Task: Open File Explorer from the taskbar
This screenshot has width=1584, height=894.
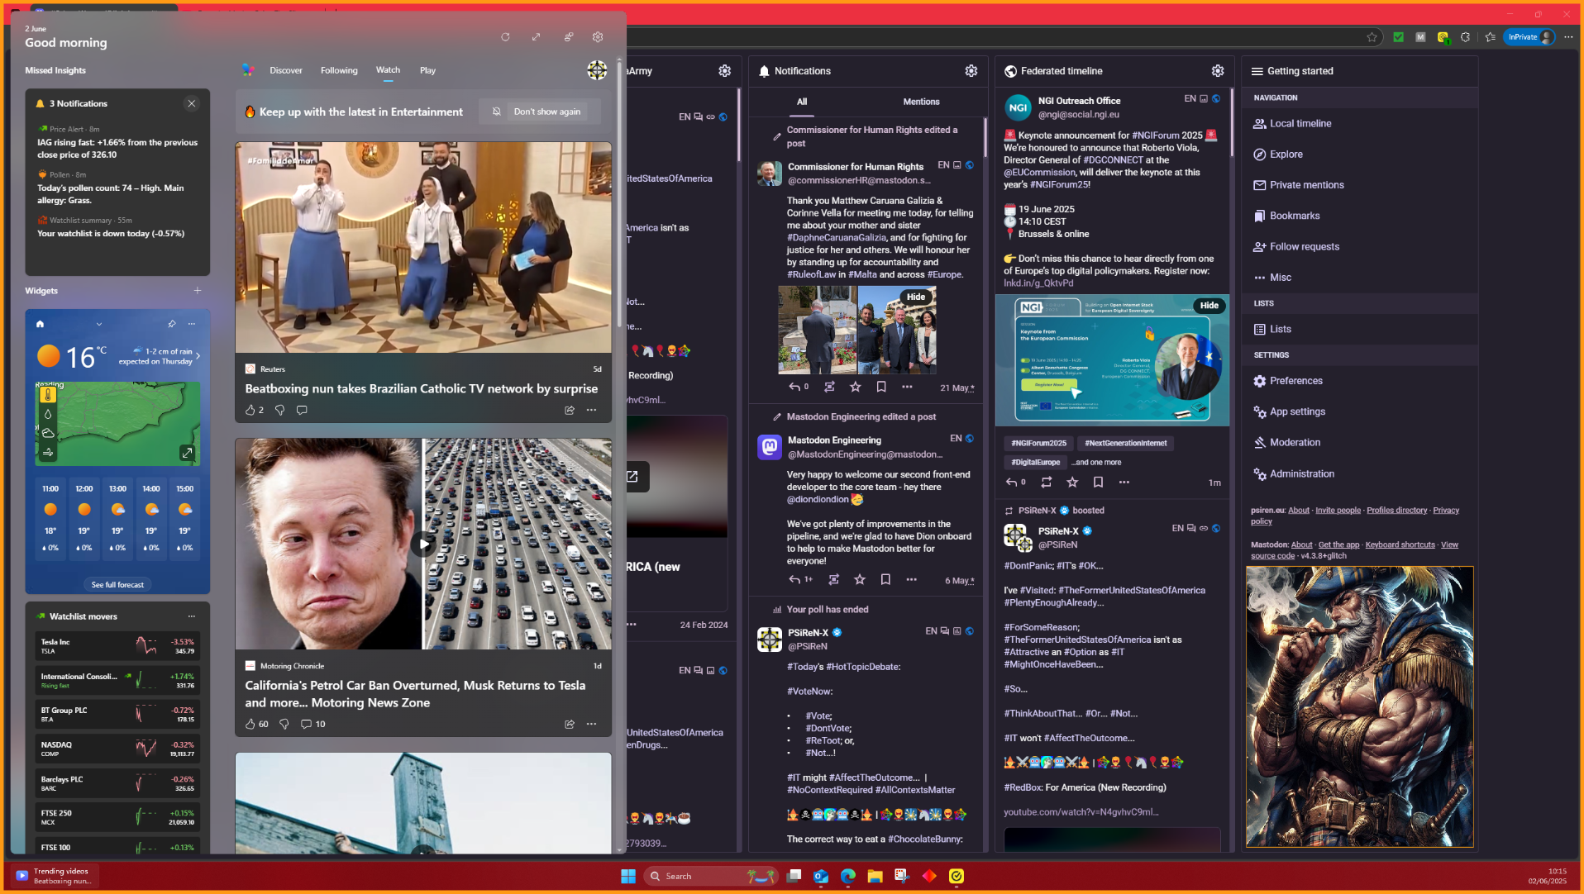Action: pyautogui.click(x=875, y=876)
